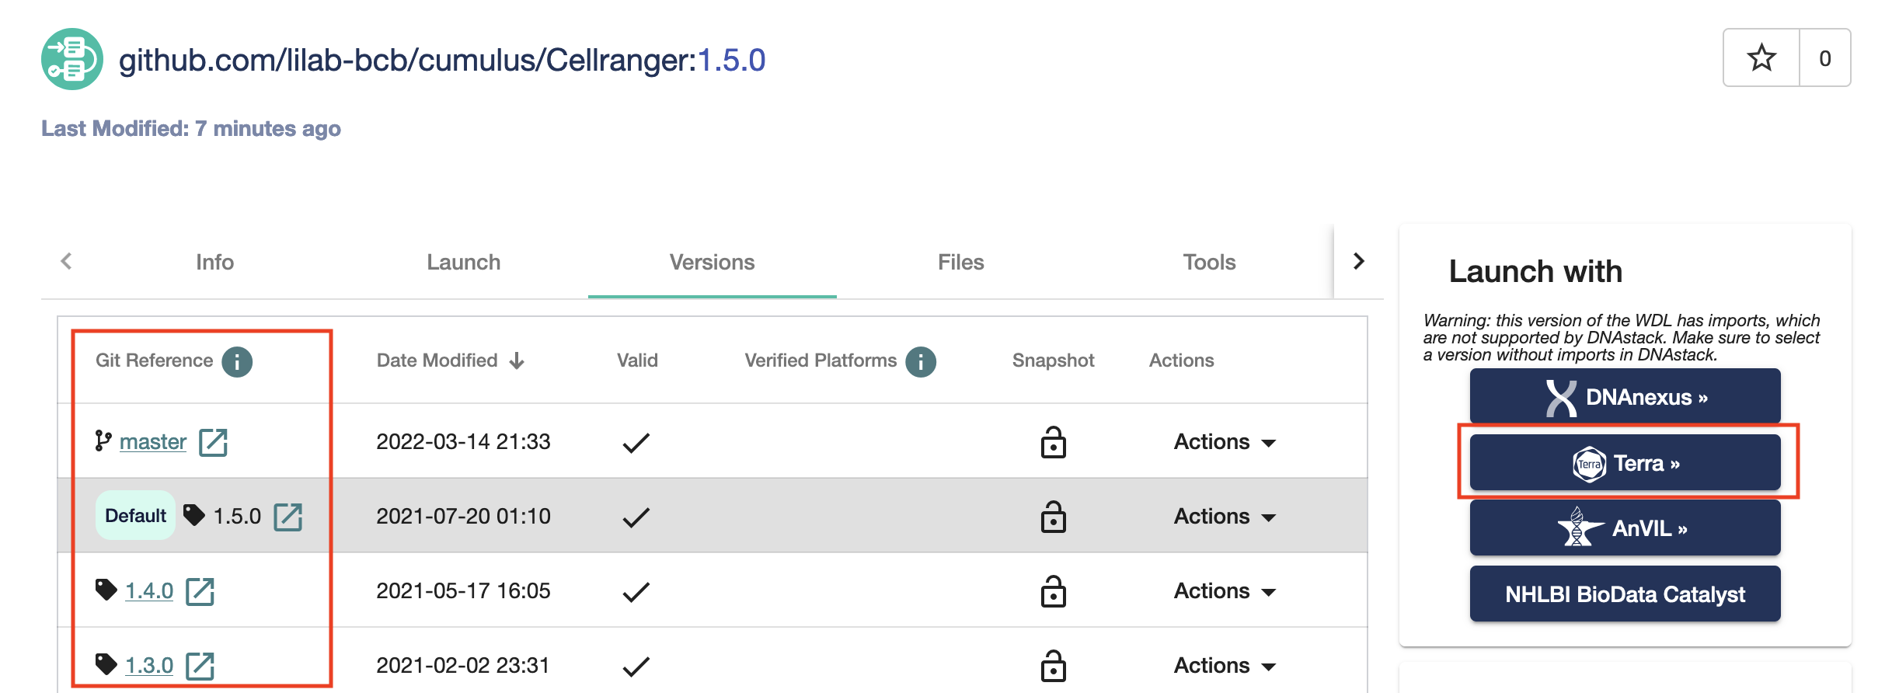This screenshot has height=693, width=1899.
Task: Open the Tools tab
Action: coord(1210,262)
